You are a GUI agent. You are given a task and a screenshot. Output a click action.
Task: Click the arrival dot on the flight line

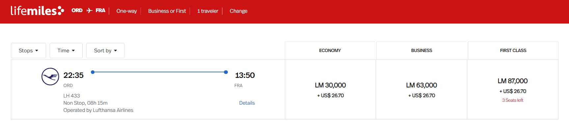pos(226,72)
